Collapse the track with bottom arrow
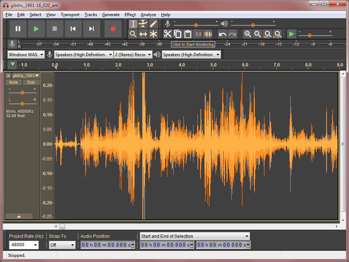Viewport: 349px width, 262px height. pyautogui.click(x=19, y=216)
